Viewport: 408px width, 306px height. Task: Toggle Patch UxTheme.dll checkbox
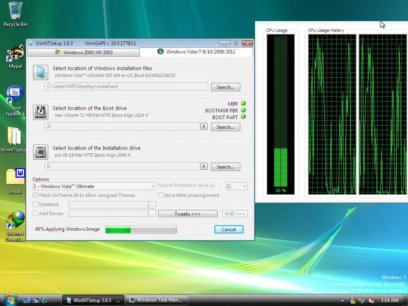click(35, 195)
